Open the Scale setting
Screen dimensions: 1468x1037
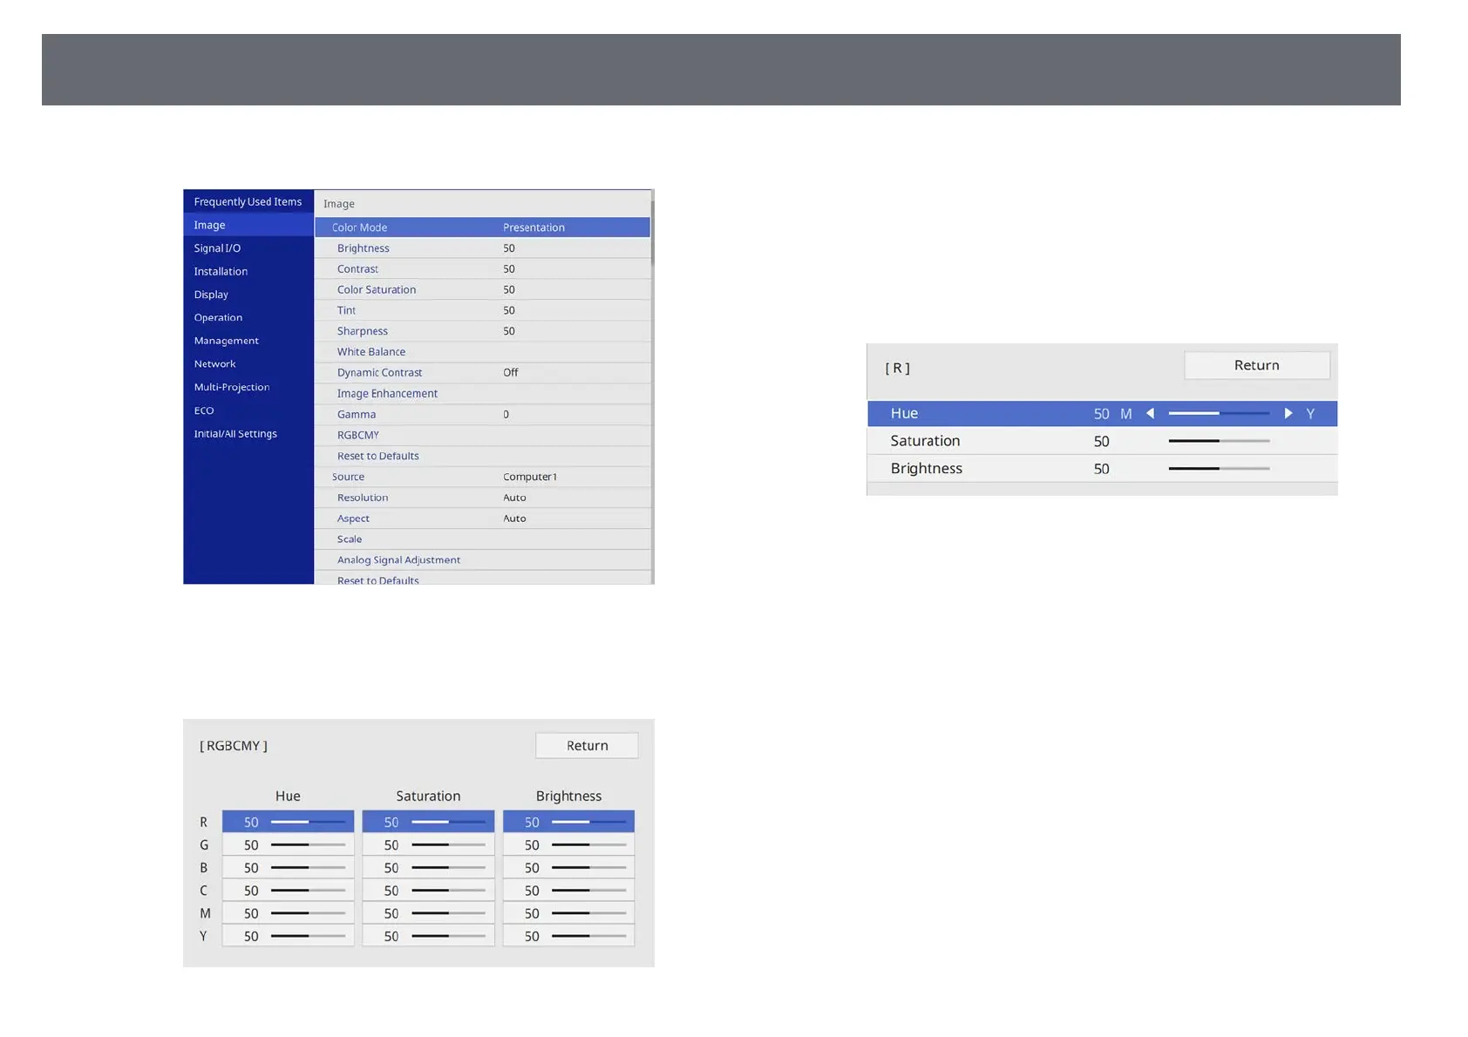coord(482,539)
